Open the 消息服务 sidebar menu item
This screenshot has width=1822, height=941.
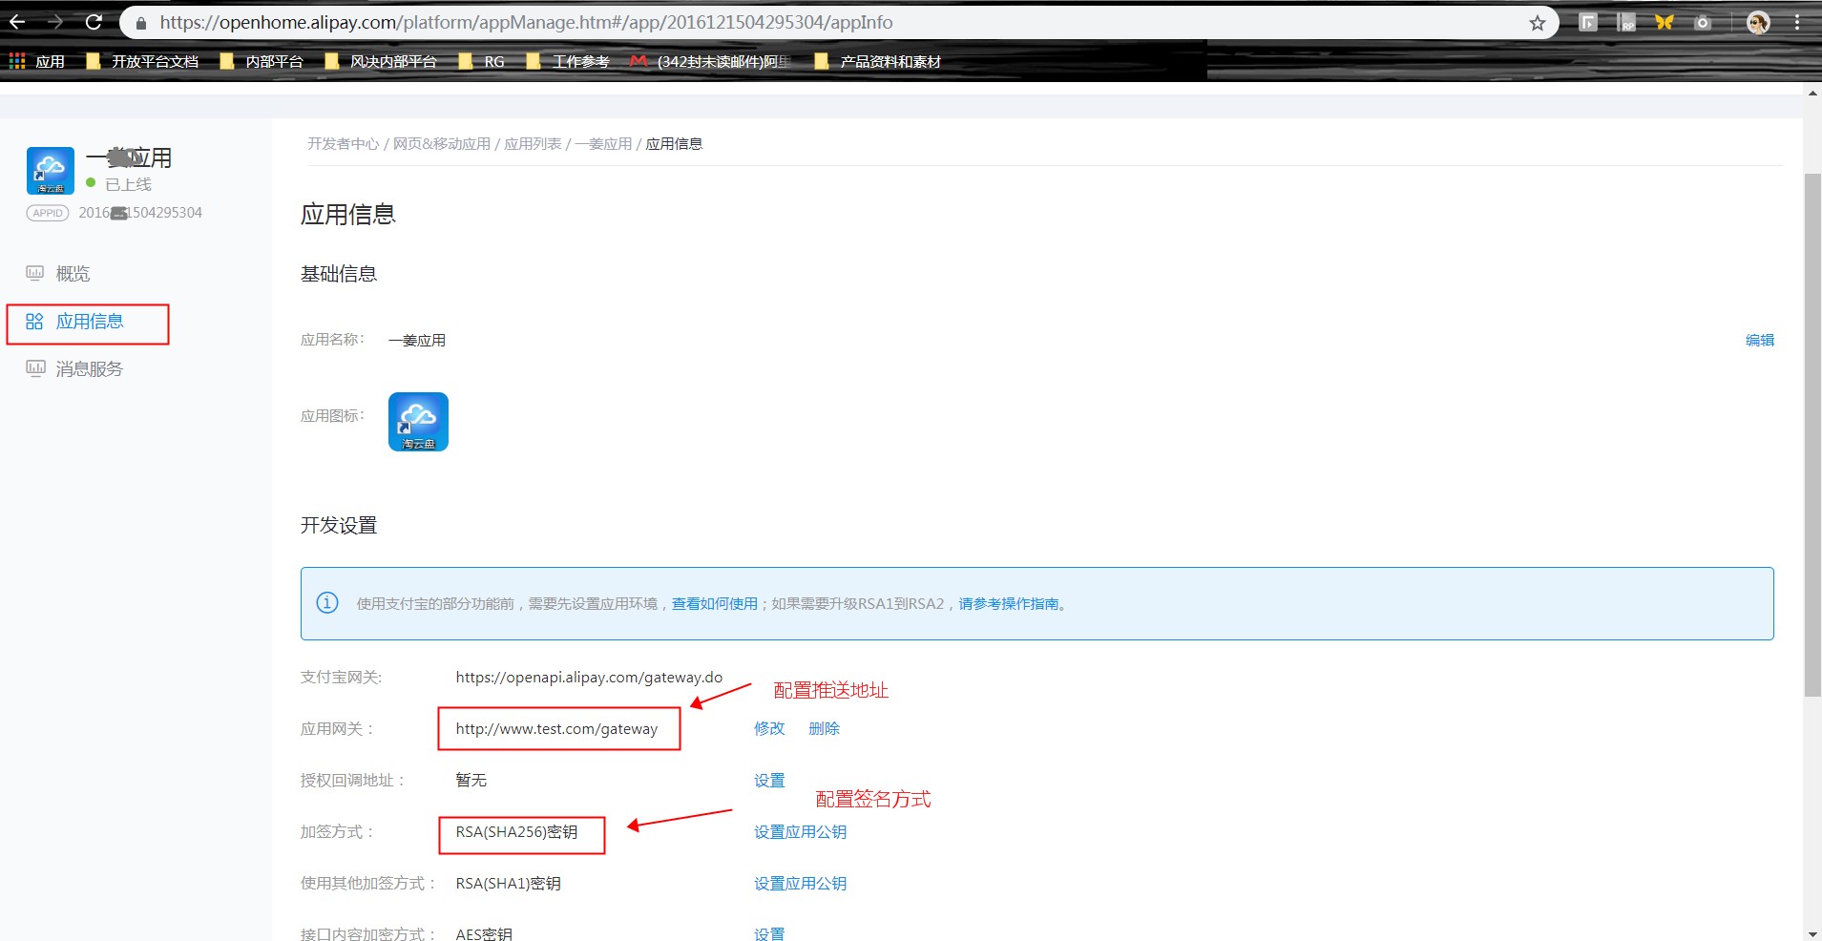[74, 369]
